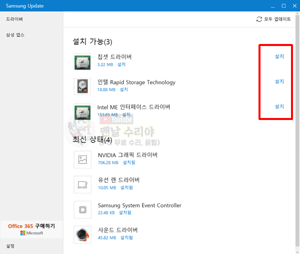Screen dimensions: 300x254
Task: Click 설치 next to 3.22 MB
Action: coord(121,64)
